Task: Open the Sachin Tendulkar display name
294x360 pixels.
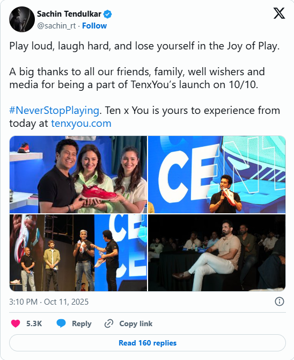Action: pyautogui.click(x=69, y=14)
